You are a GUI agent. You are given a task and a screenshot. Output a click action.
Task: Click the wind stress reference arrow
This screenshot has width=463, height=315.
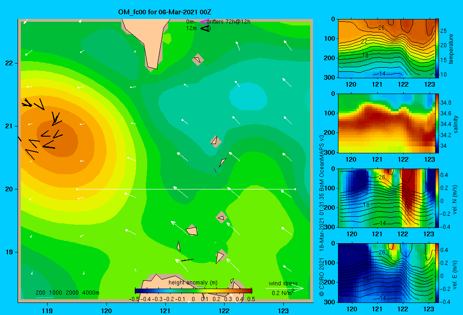point(285,289)
